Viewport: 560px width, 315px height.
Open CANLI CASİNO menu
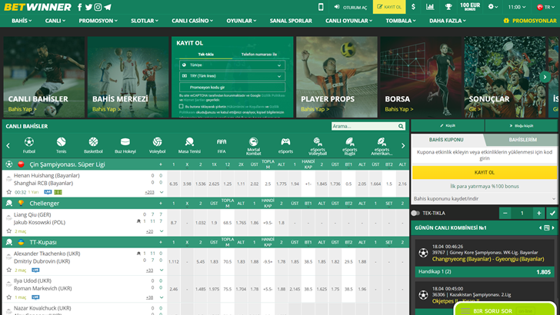point(192,21)
